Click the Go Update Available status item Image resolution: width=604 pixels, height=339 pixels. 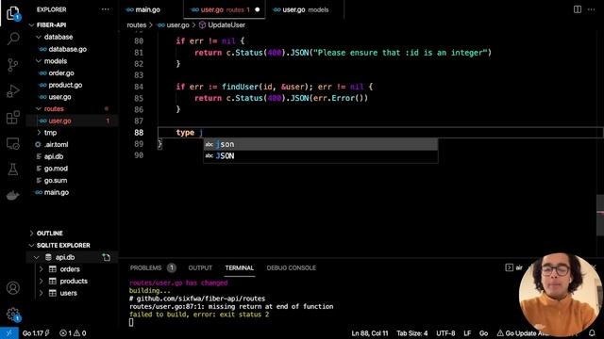tap(524, 333)
